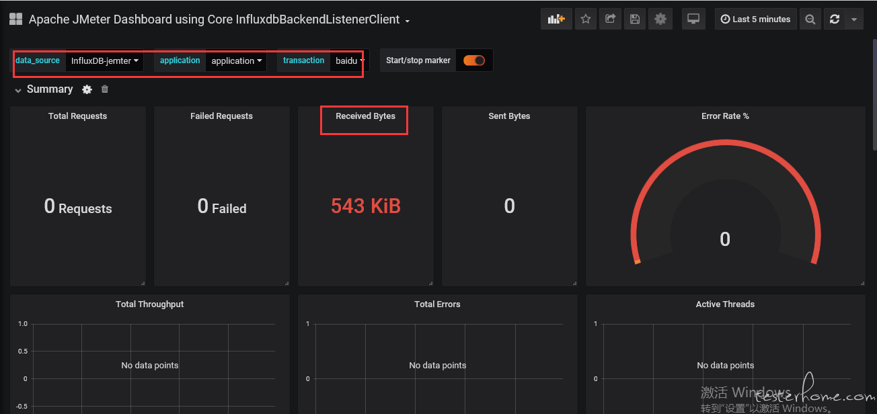Viewport: 877px width, 414px height.
Task: Click the Sent Bytes panel title
Action: click(x=509, y=116)
